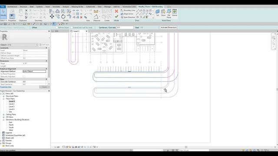Image resolution: width=278 pixels, height=156 pixels.
Task: Click the Activate Dimensions button
Action: pos(169,28)
